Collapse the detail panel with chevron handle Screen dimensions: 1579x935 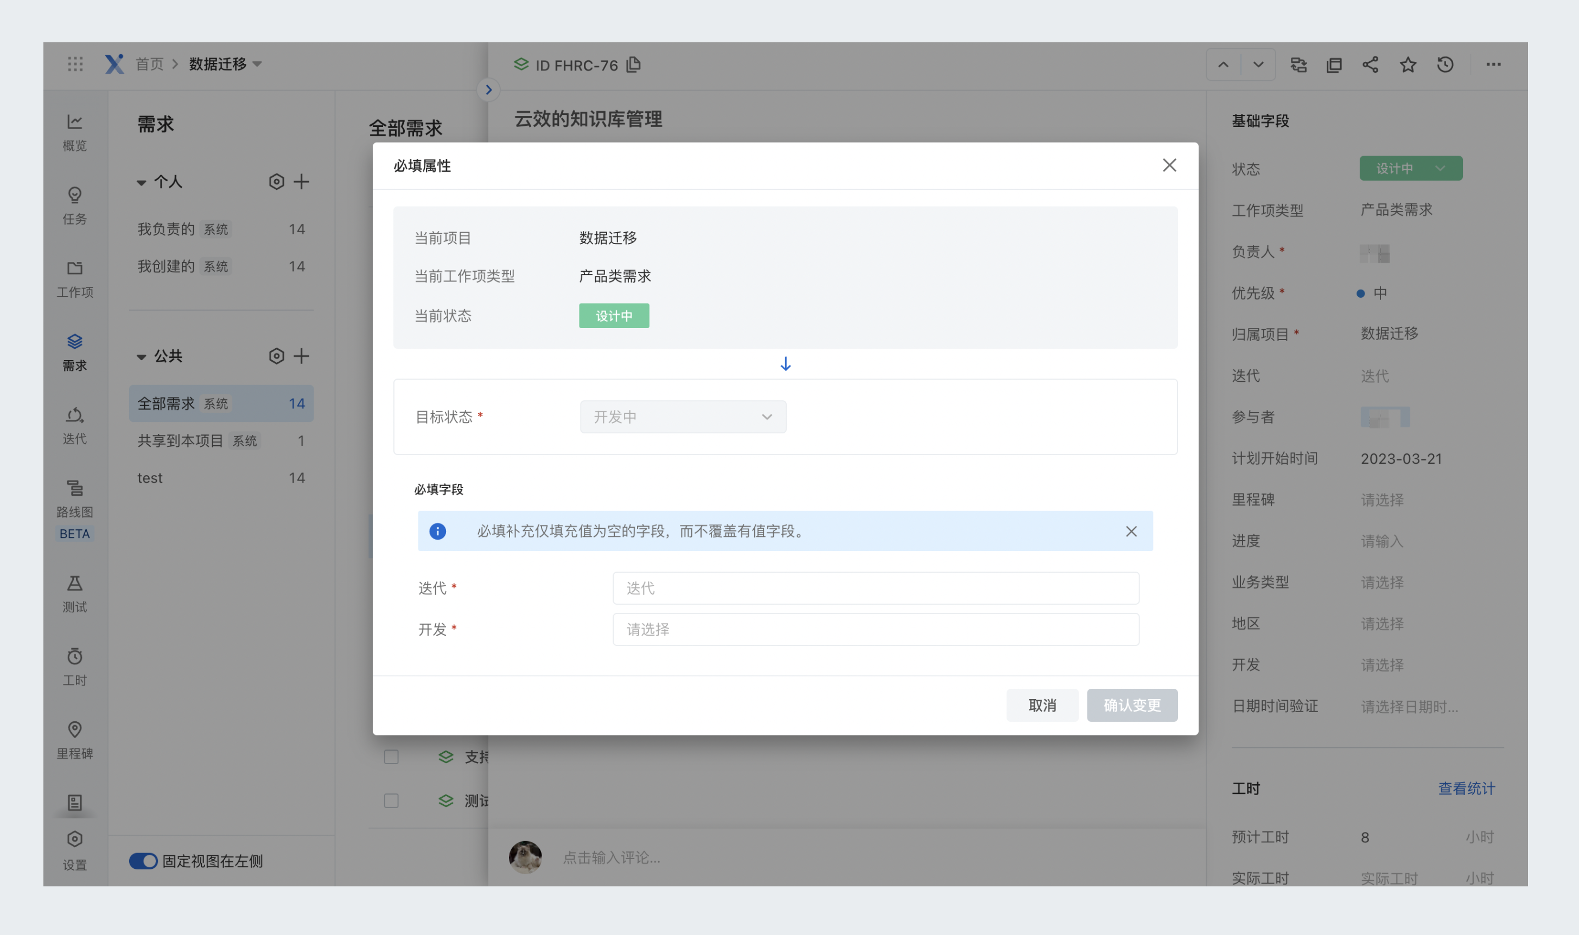488,89
